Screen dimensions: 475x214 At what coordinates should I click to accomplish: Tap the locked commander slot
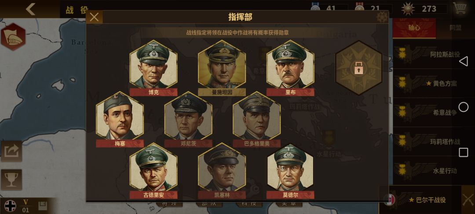click(x=359, y=68)
